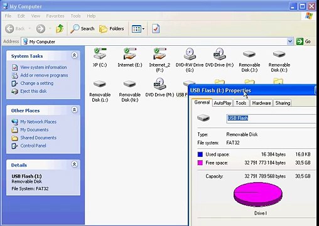
Task: Open the Edit menu
Action: 21,16
